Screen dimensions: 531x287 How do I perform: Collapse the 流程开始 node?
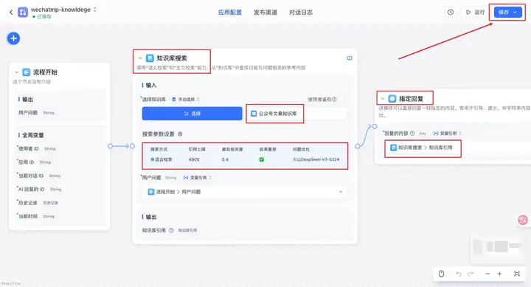click(16, 72)
